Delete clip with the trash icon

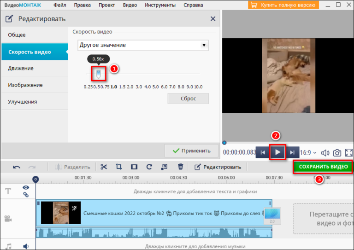point(181,167)
